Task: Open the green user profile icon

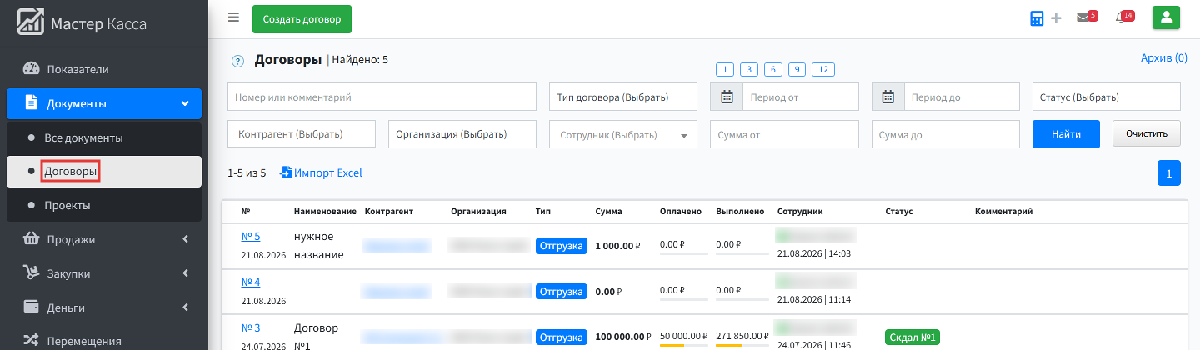Action: tap(1167, 18)
